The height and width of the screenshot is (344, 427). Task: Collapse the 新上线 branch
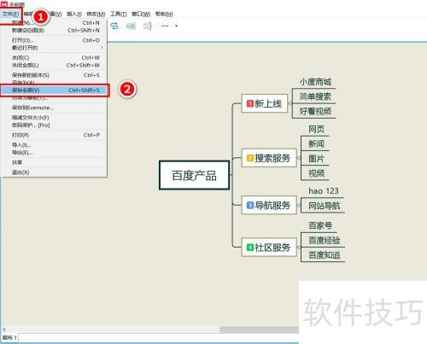coord(290,103)
